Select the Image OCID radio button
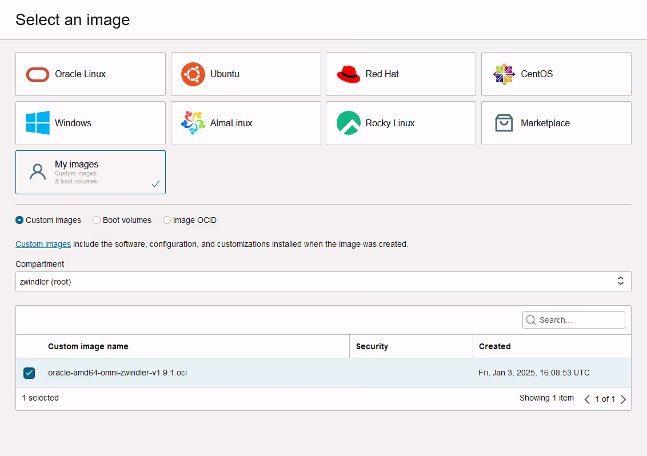The width and height of the screenshot is (647, 456). point(167,220)
